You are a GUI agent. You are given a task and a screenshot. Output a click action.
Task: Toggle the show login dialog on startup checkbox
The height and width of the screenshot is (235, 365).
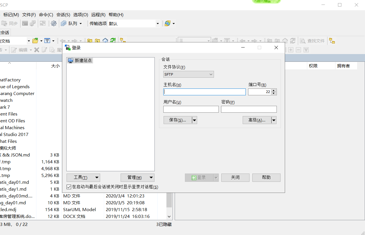coord(69,187)
